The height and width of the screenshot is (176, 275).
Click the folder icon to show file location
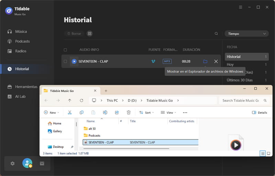(x=205, y=61)
